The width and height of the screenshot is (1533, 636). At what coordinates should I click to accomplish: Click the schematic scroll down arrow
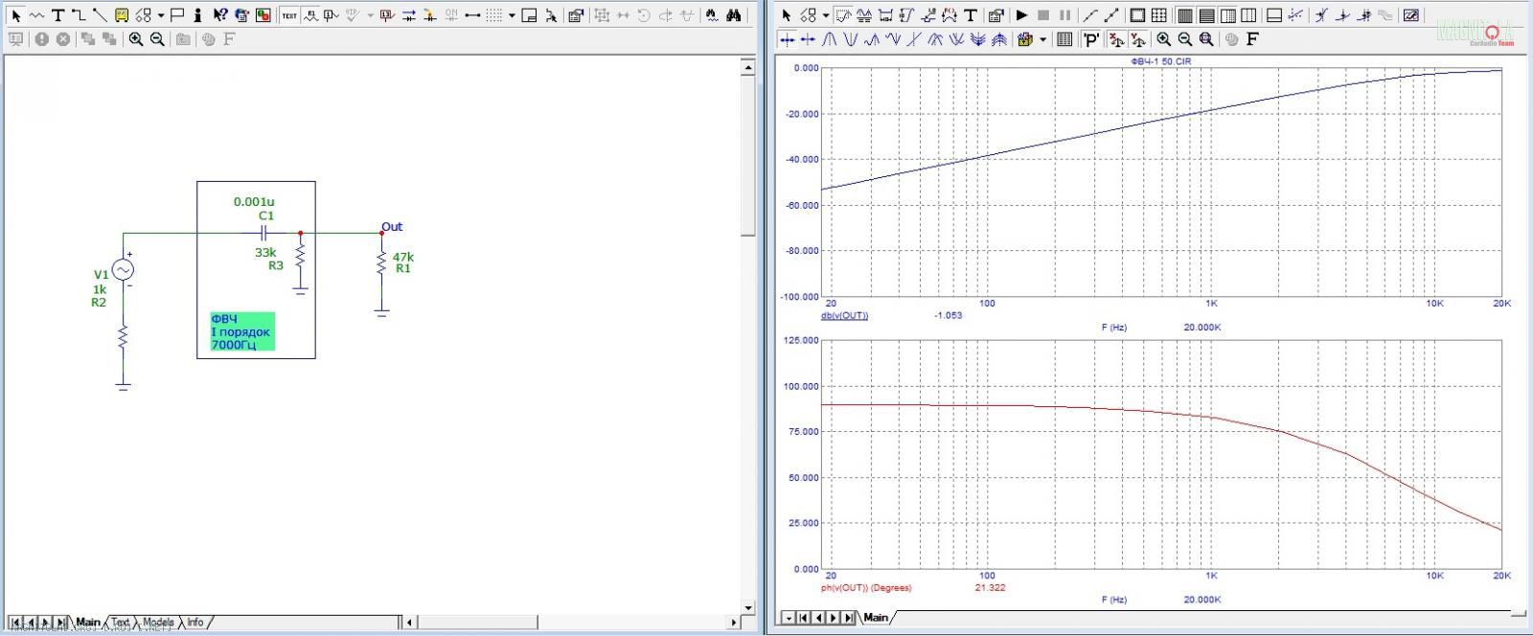pos(748,607)
